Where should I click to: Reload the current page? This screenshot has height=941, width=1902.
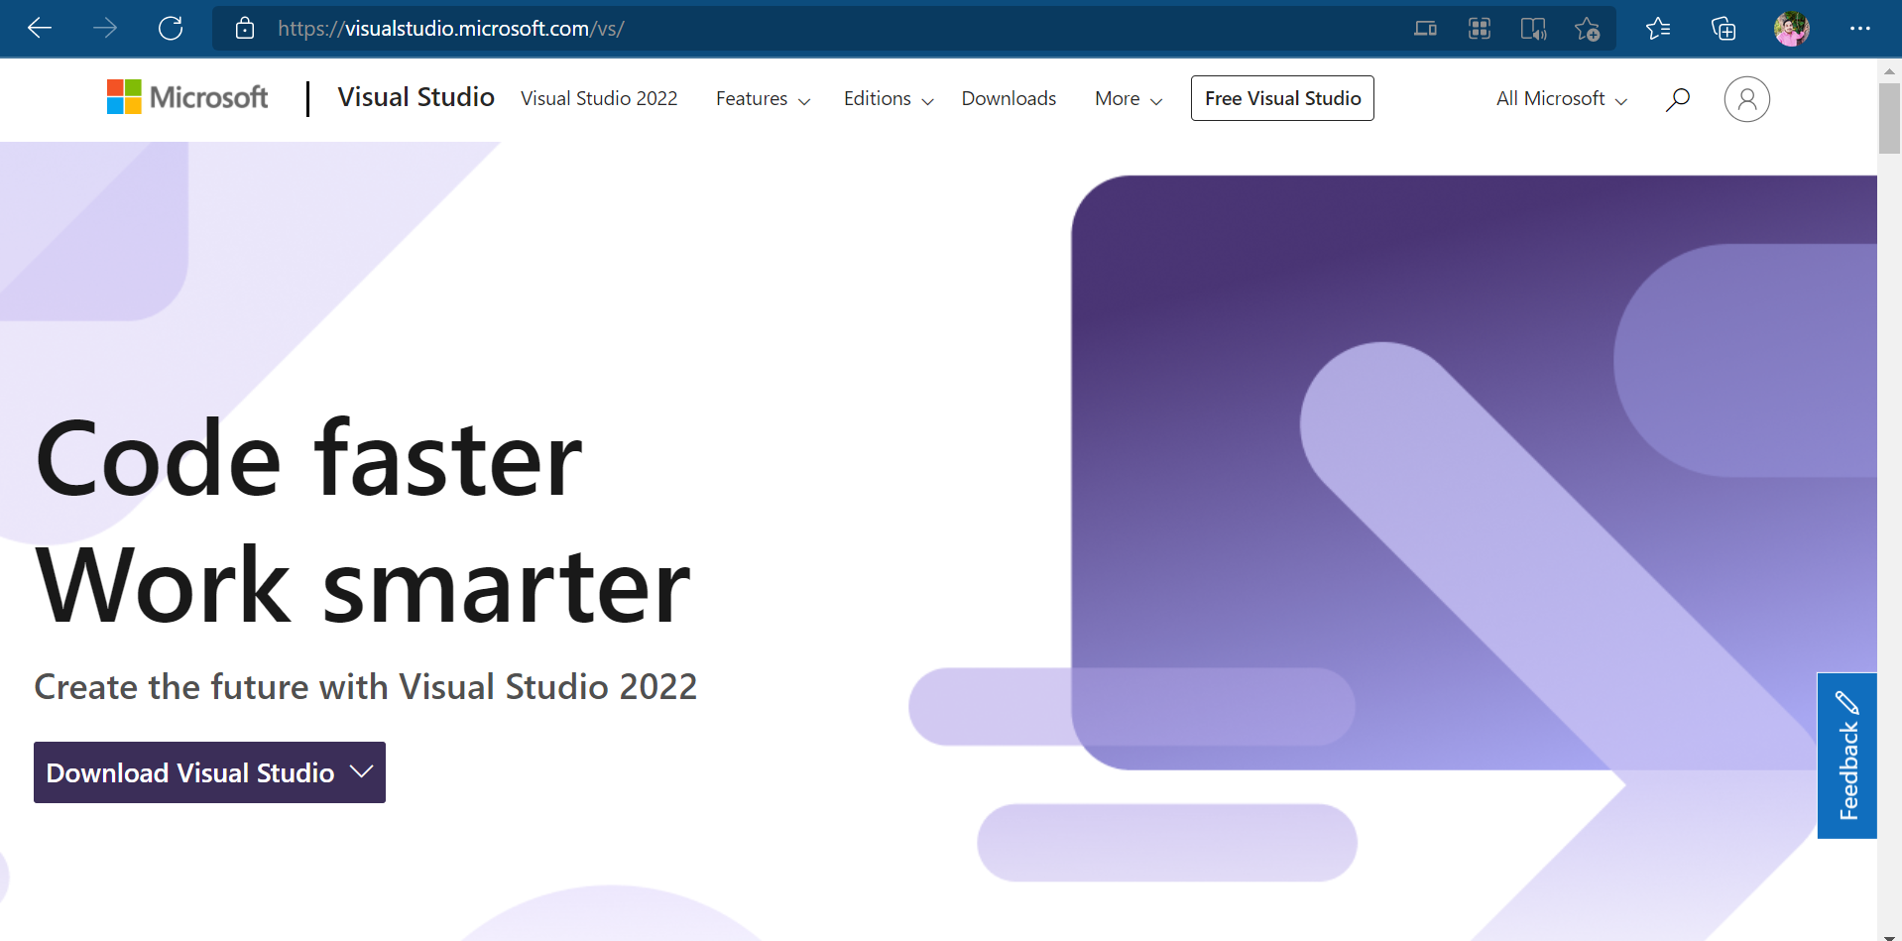point(171,28)
